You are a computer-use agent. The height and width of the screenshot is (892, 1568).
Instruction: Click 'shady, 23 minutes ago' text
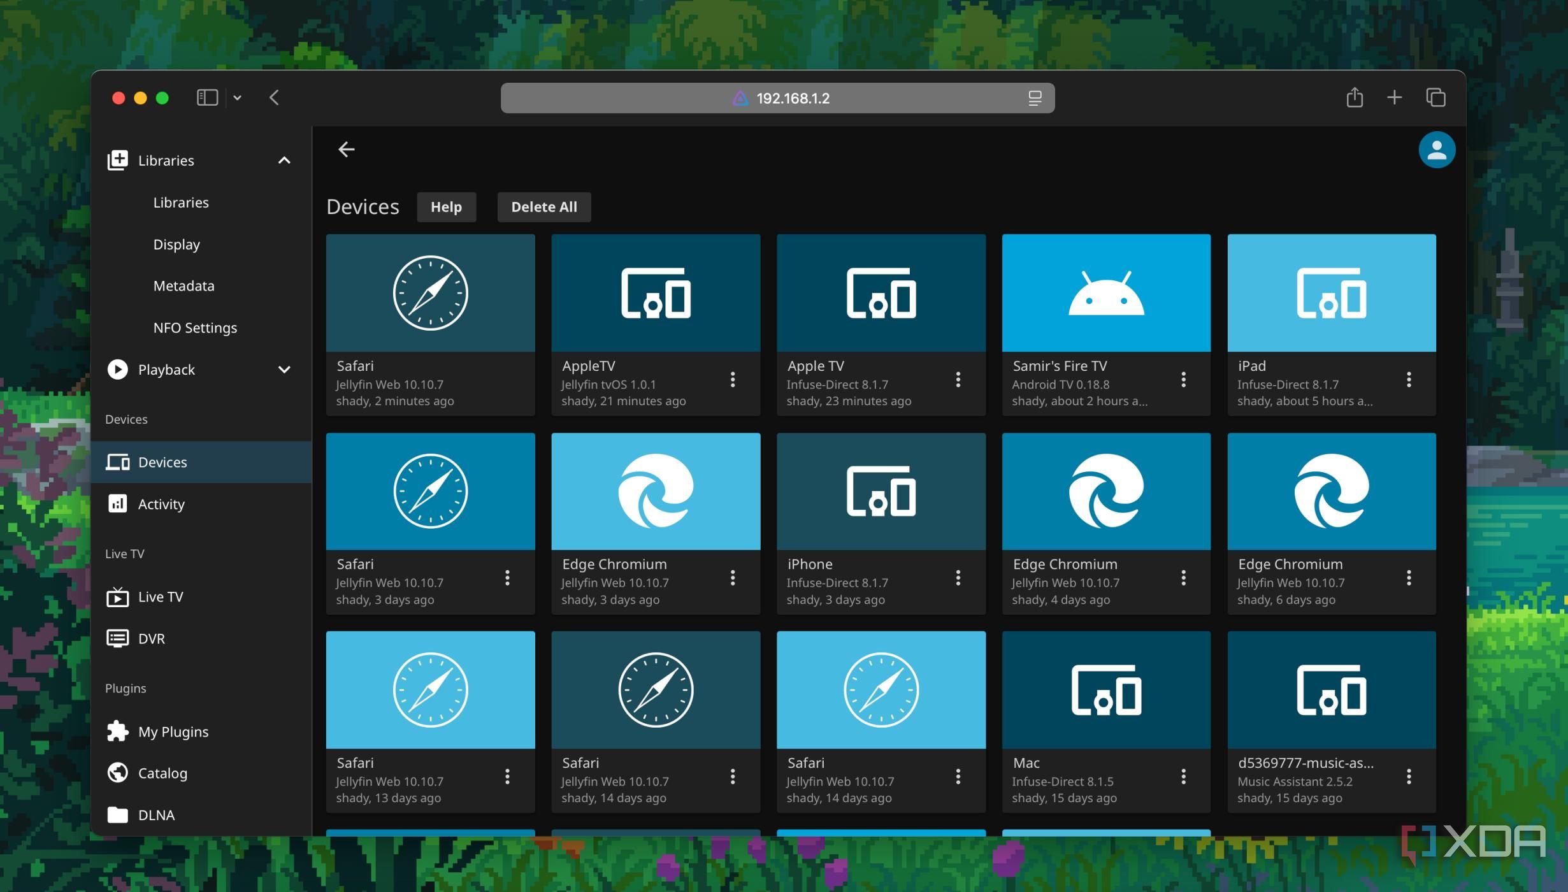tap(849, 401)
